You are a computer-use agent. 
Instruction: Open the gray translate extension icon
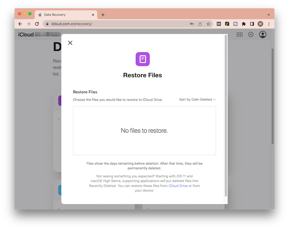point(236,24)
